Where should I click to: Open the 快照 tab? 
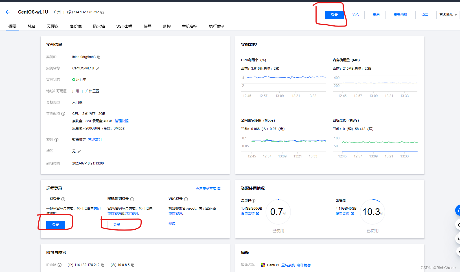[x=148, y=26]
